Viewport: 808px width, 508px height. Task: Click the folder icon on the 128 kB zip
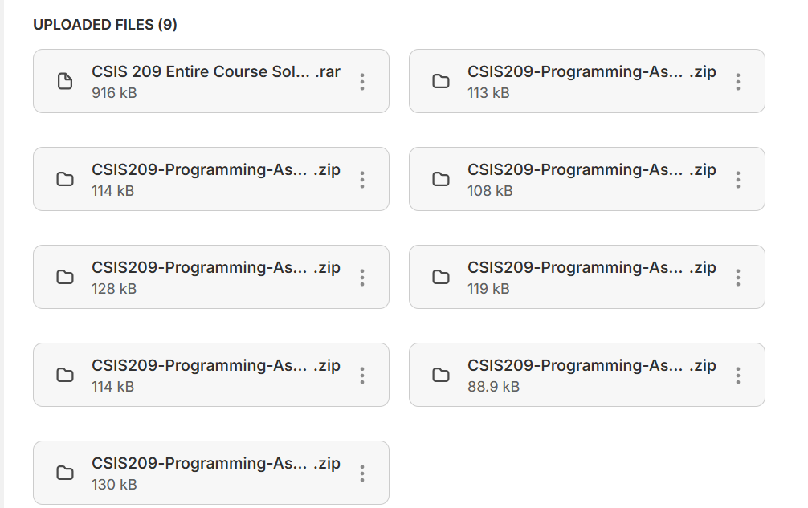point(65,277)
